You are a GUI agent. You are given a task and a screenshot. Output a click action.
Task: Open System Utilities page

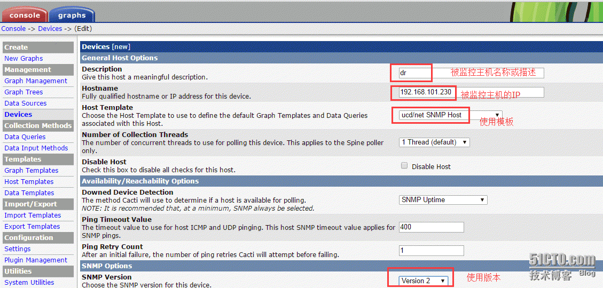pyautogui.click(x=29, y=282)
